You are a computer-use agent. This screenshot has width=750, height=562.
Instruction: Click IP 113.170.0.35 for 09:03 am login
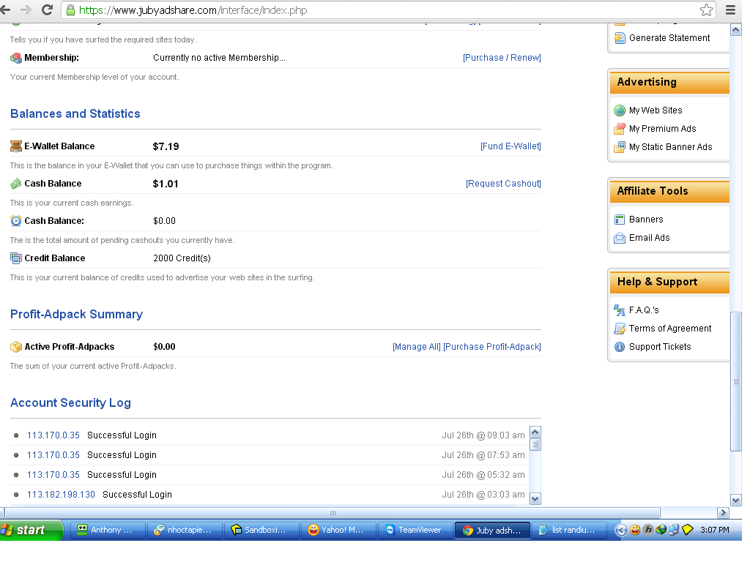tap(53, 435)
